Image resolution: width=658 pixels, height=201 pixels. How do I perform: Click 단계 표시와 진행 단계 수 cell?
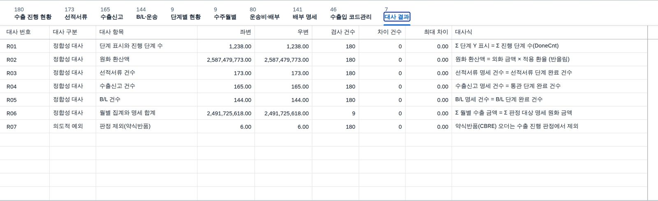tap(146, 46)
